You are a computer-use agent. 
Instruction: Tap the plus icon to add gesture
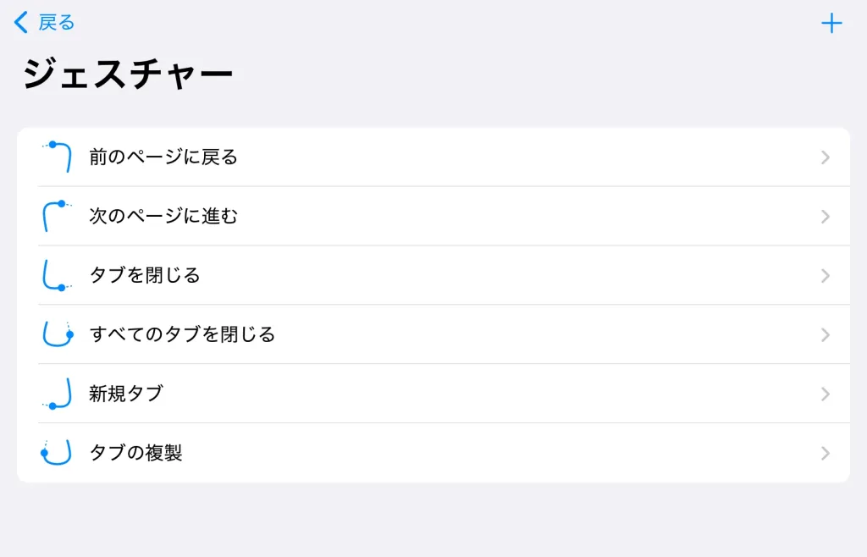(x=831, y=24)
